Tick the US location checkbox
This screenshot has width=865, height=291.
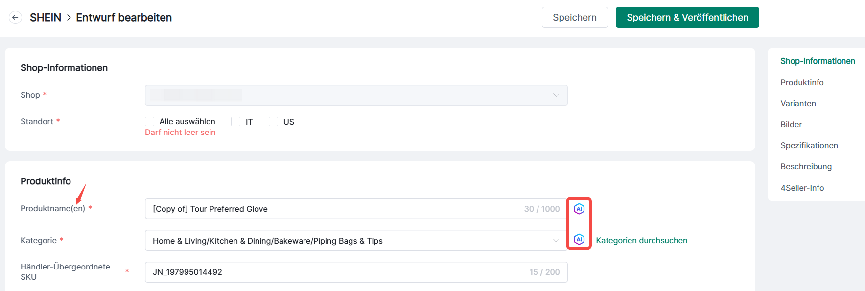tap(274, 121)
